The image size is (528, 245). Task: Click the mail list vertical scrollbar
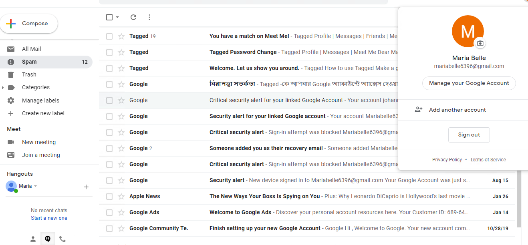[519, 198]
